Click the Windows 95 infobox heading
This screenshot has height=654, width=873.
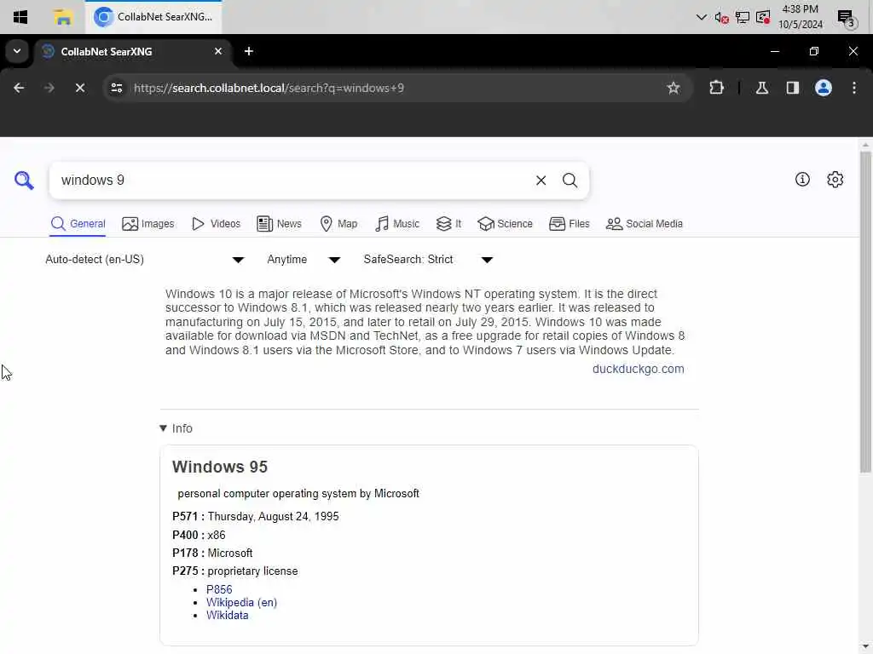tap(220, 467)
